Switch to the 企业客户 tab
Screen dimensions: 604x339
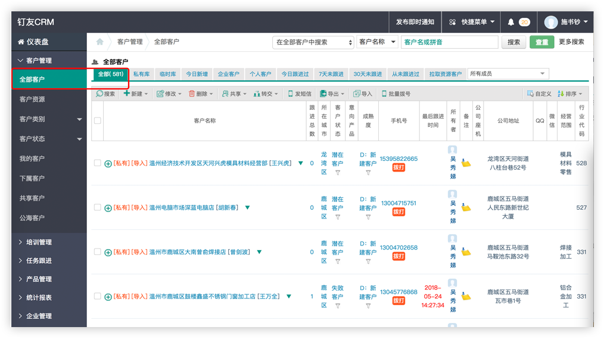tap(228, 74)
